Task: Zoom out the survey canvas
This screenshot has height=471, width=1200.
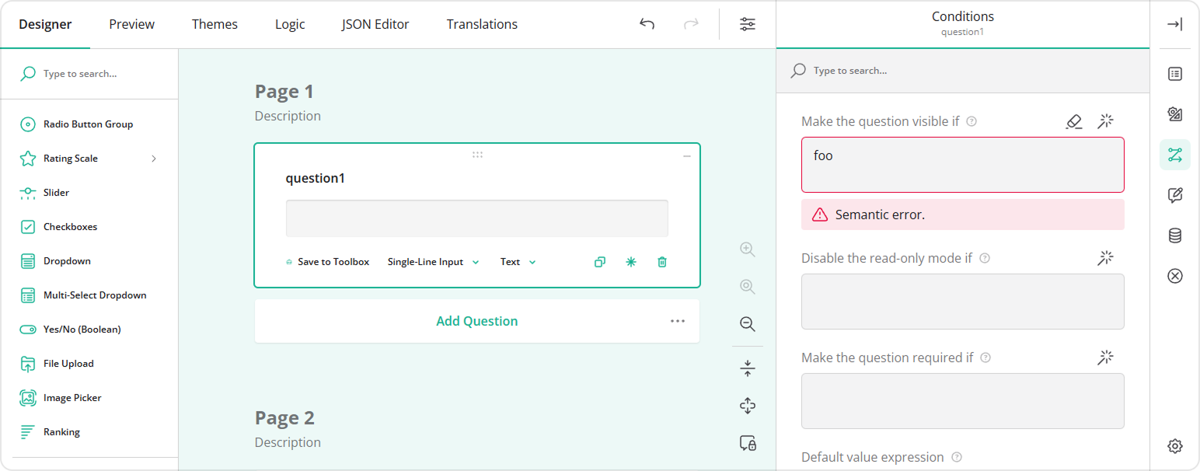Action: tap(747, 324)
